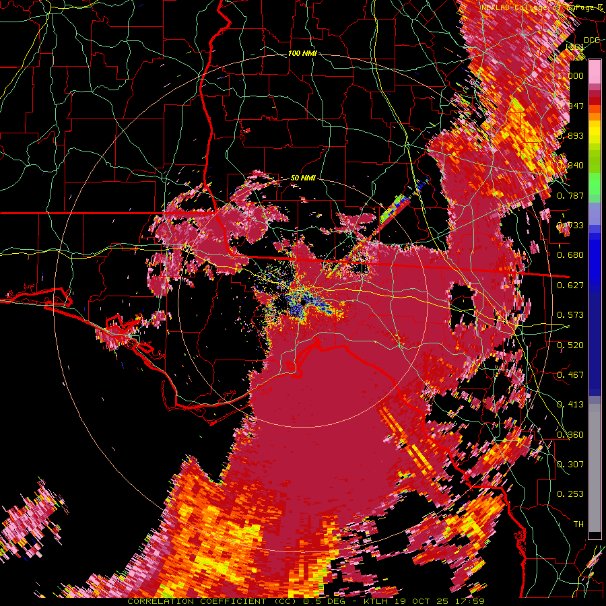
Task: Select the 0.520 legend value
Action: pyautogui.click(x=570, y=345)
